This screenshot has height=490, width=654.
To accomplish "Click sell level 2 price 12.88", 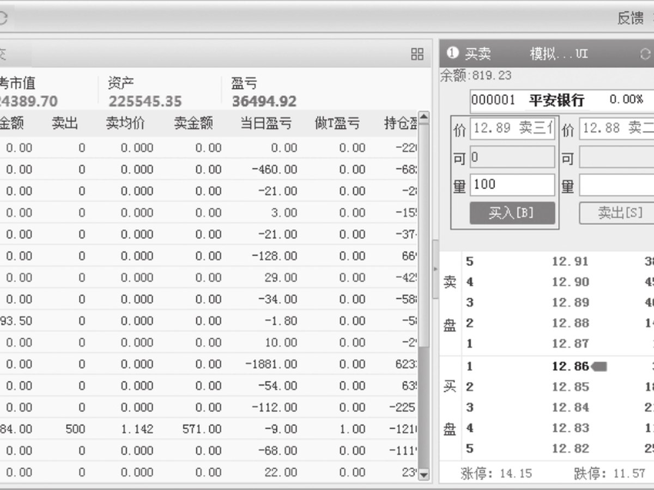I will click(571, 323).
